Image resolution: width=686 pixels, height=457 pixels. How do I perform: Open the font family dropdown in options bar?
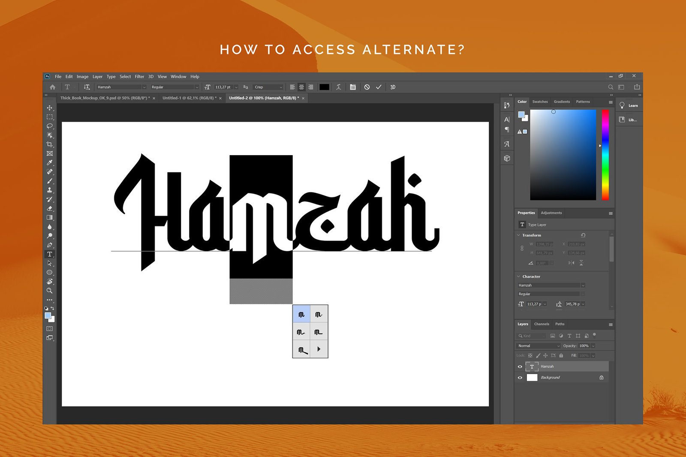click(144, 87)
